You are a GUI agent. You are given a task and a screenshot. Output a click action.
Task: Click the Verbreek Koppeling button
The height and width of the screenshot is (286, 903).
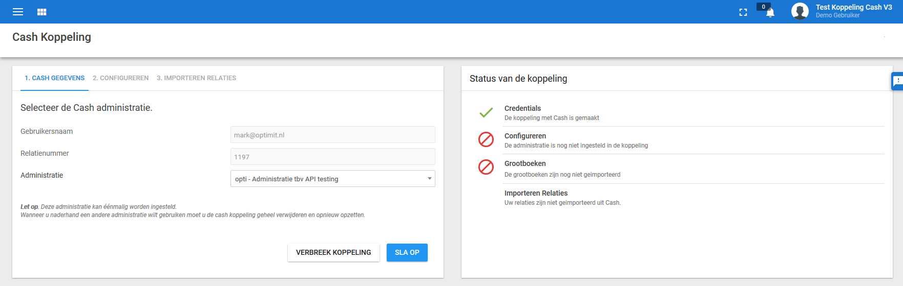pyautogui.click(x=333, y=252)
